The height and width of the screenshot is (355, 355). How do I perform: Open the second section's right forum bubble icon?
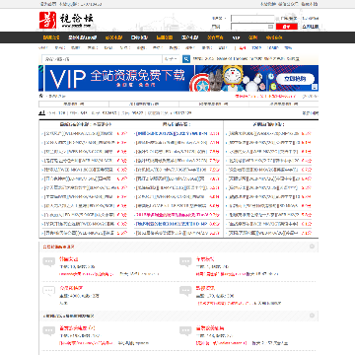[x=185, y=331]
